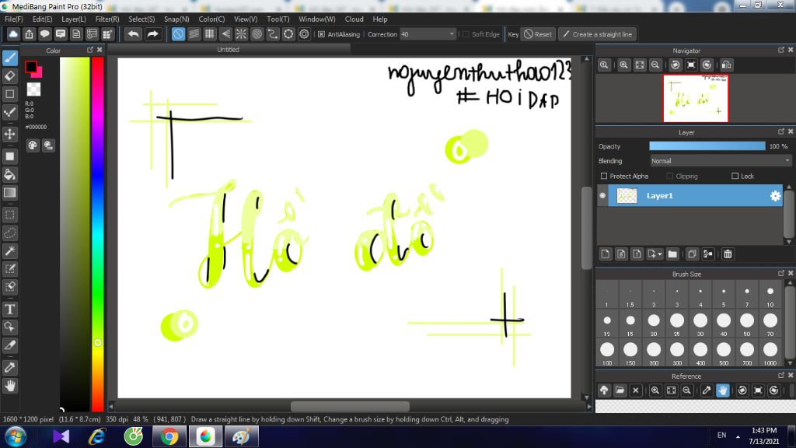Enable parallel snap guide
796x448 pixels.
(194, 34)
